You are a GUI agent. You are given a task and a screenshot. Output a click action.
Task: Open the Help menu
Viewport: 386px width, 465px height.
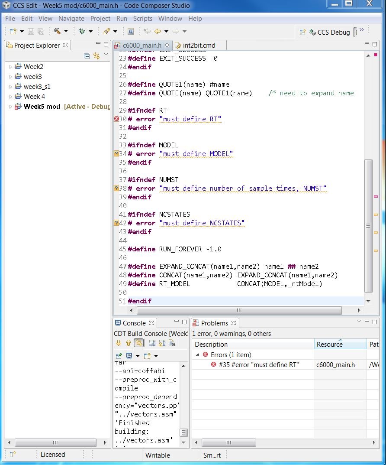pos(195,18)
